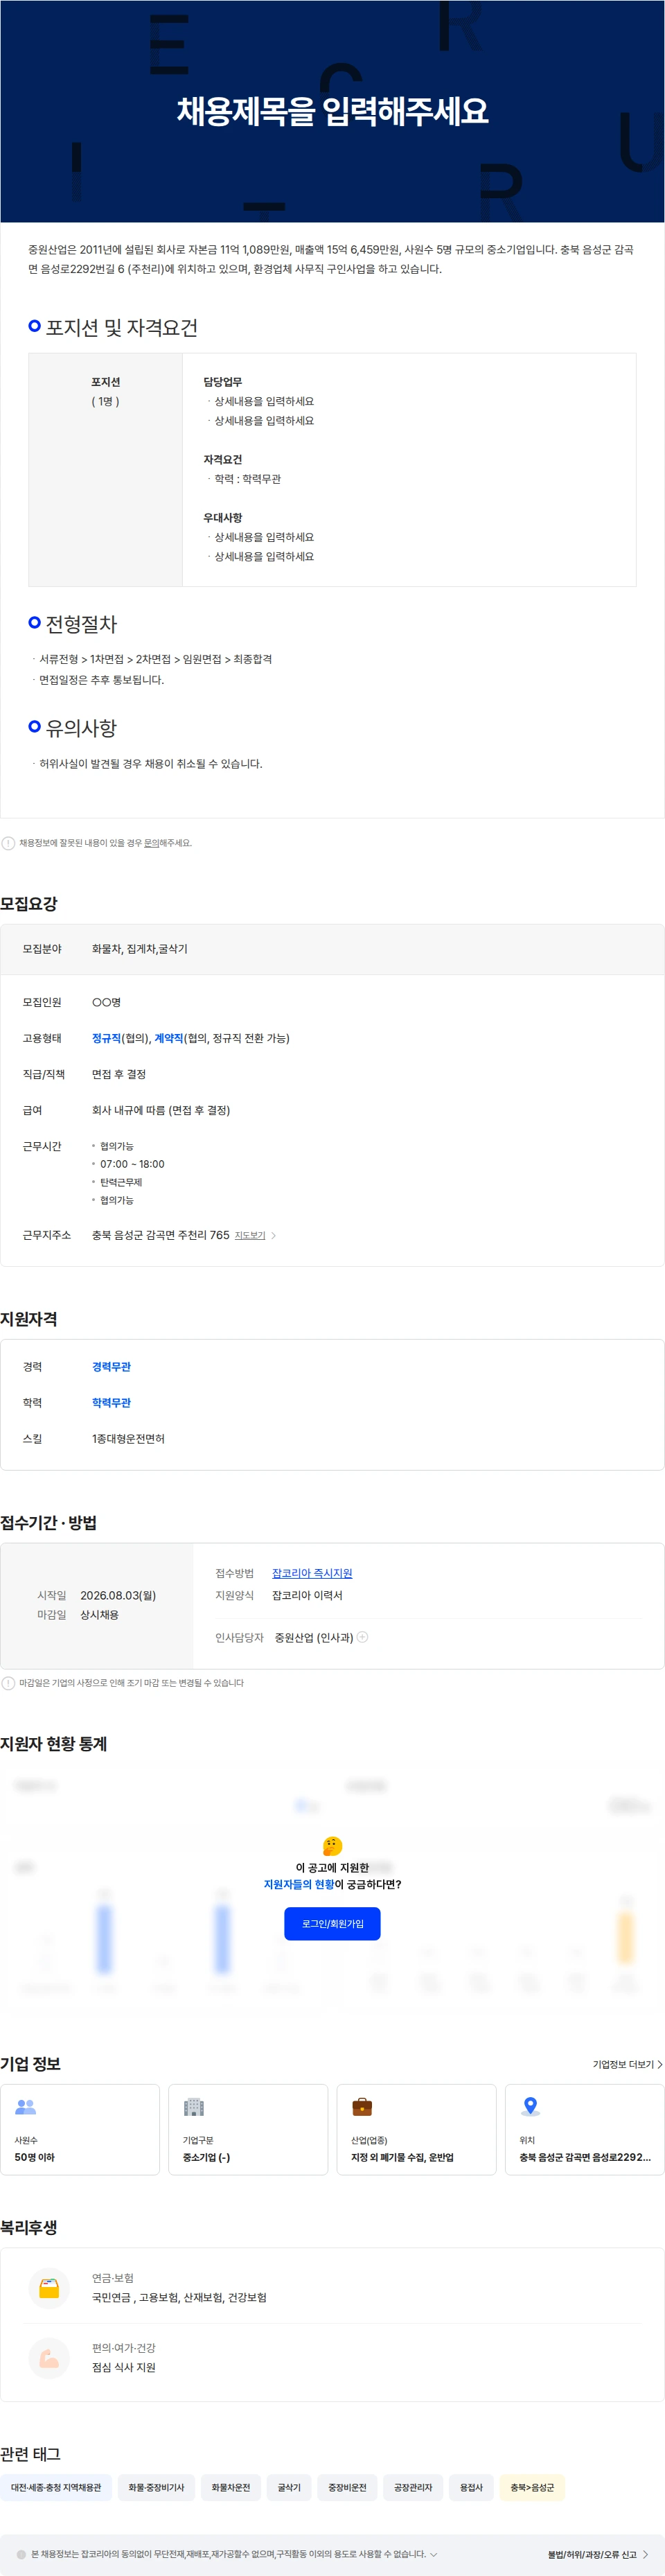Click the 충북 음성군 location card
This screenshot has height=2576, width=665.
pyautogui.click(x=584, y=2130)
